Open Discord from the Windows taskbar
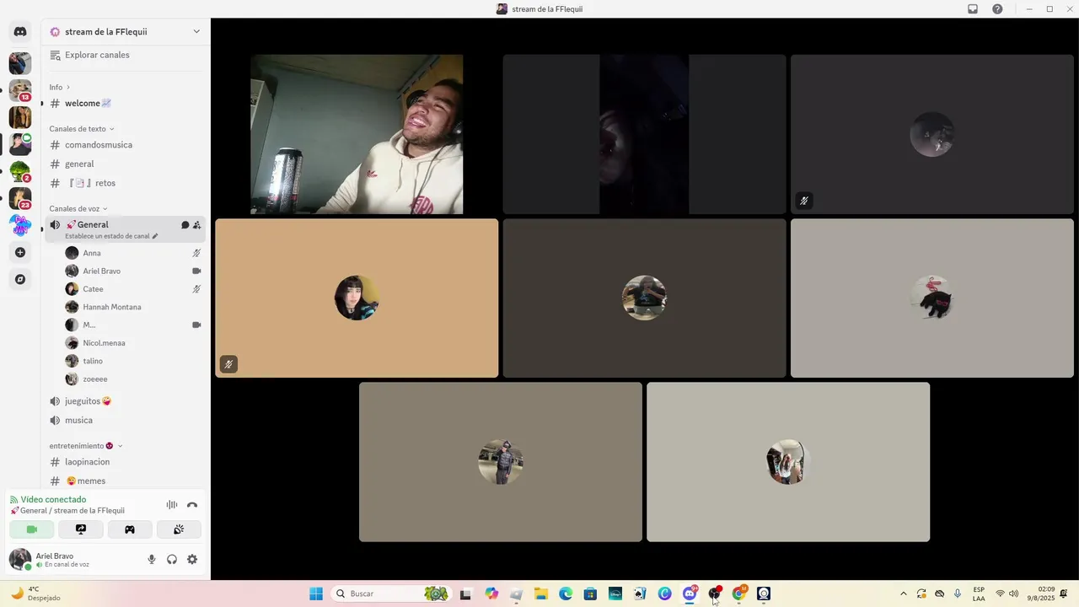The width and height of the screenshot is (1079, 607). (x=690, y=594)
